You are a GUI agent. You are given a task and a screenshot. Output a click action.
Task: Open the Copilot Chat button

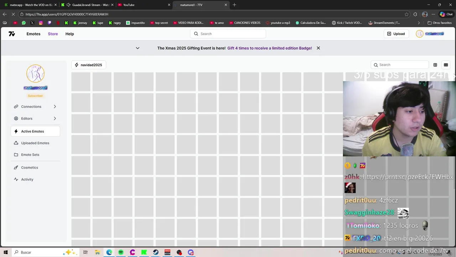(x=446, y=14)
